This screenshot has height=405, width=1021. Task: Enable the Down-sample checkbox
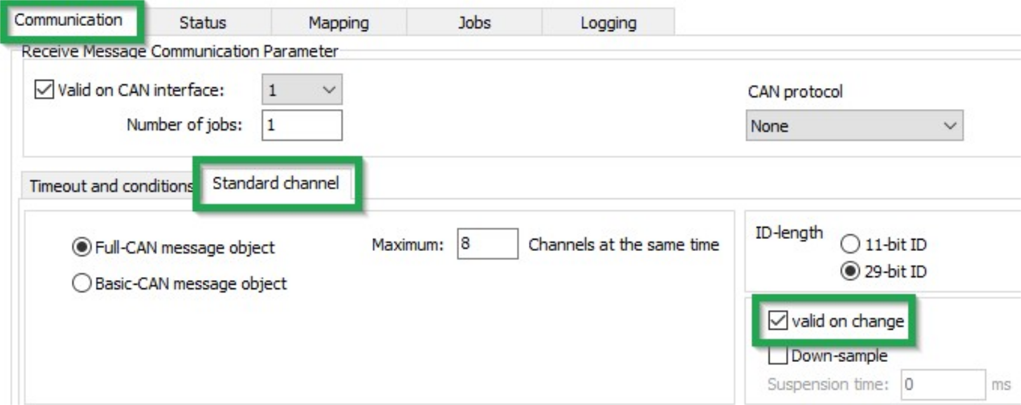[x=778, y=356]
